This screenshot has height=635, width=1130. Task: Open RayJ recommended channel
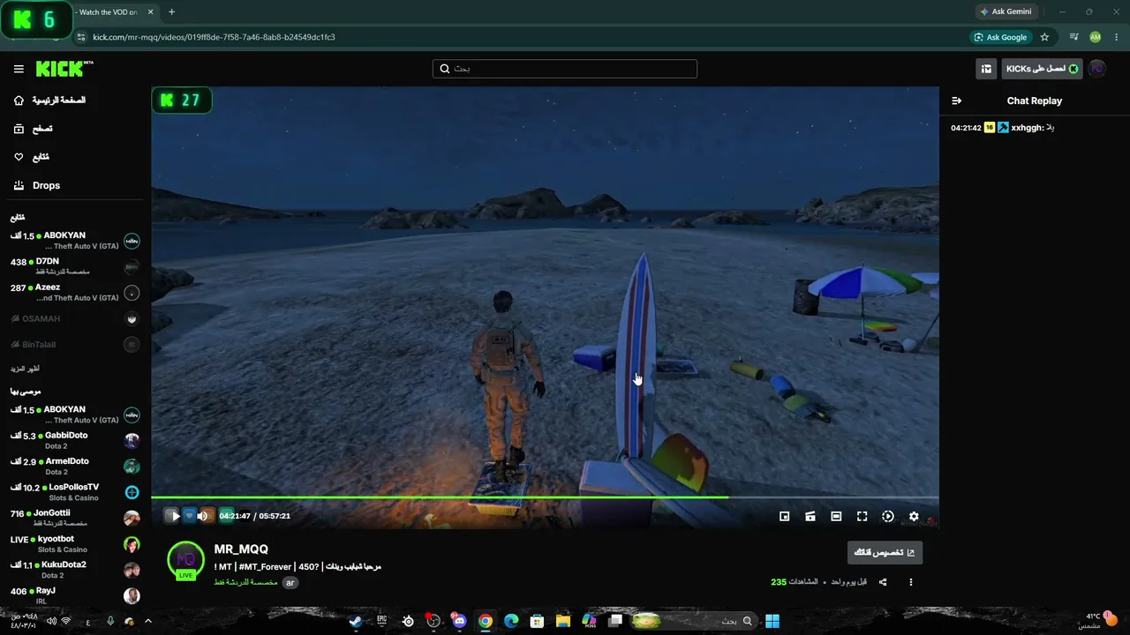[75, 595]
